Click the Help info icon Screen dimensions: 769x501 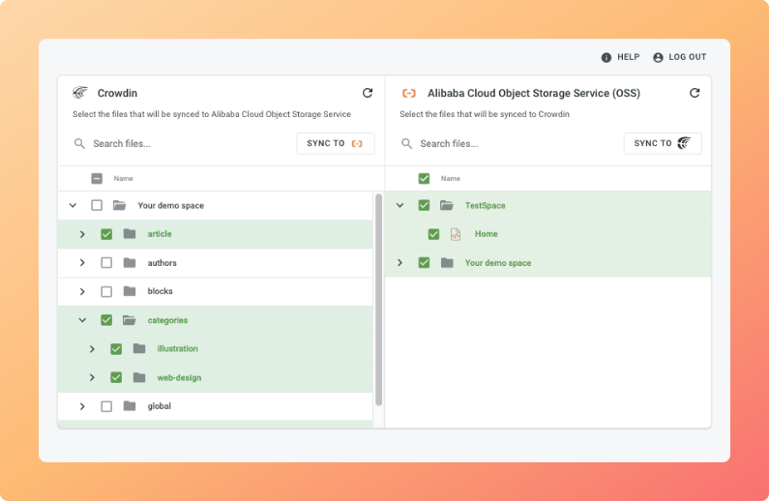point(606,57)
